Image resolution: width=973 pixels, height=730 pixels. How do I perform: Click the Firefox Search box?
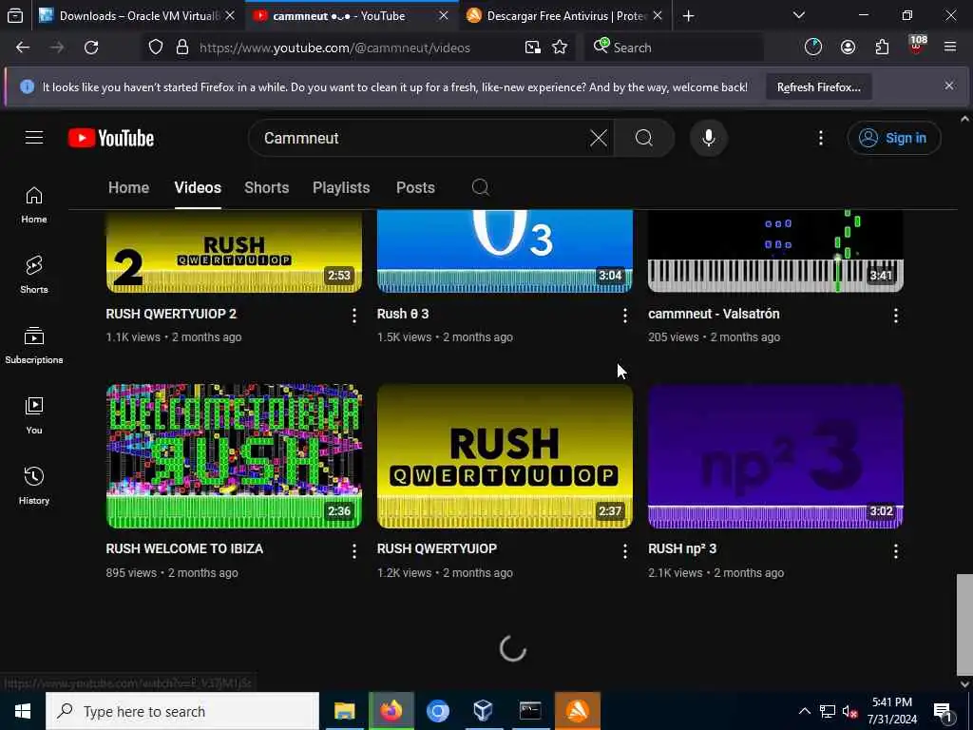click(x=674, y=48)
